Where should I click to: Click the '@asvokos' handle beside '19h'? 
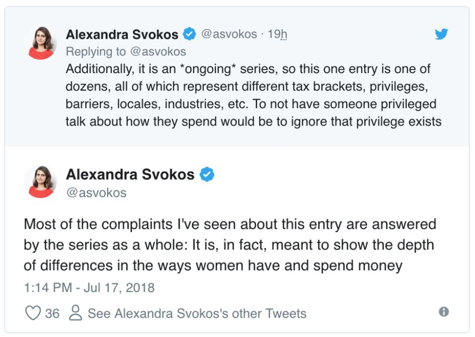pyautogui.click(x=229, y=34)
